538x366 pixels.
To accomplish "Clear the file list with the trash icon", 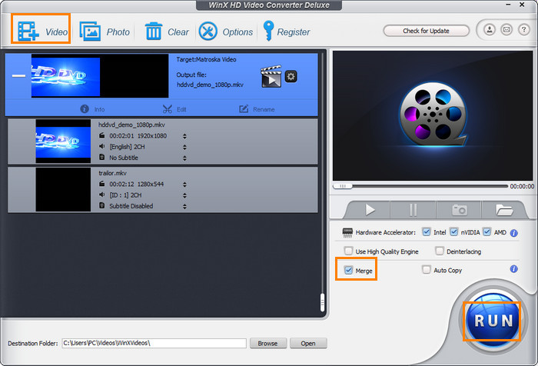I will (154, 32).
